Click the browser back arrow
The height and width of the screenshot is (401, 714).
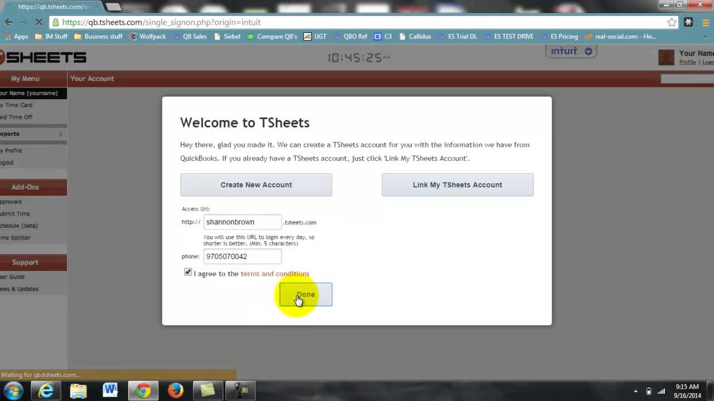pyautogui.click(x=8, y=22)
